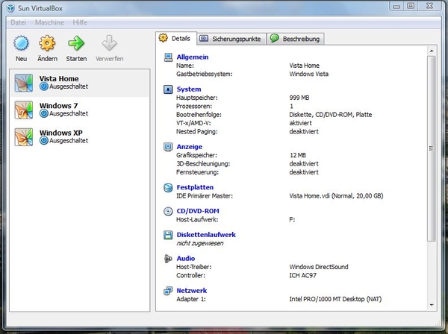Viewport: 448px width, 334px height.
Task: Click the Vista Home OS icon
Action: click(24, 83)
